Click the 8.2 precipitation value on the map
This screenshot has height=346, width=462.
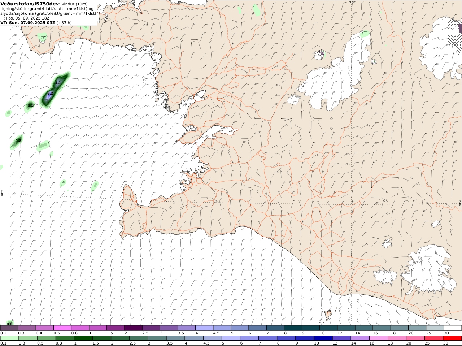50,93
